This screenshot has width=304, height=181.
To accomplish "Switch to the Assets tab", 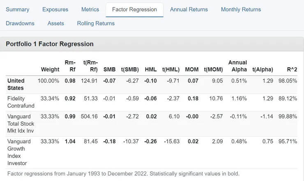I will (x=56, y=23).
